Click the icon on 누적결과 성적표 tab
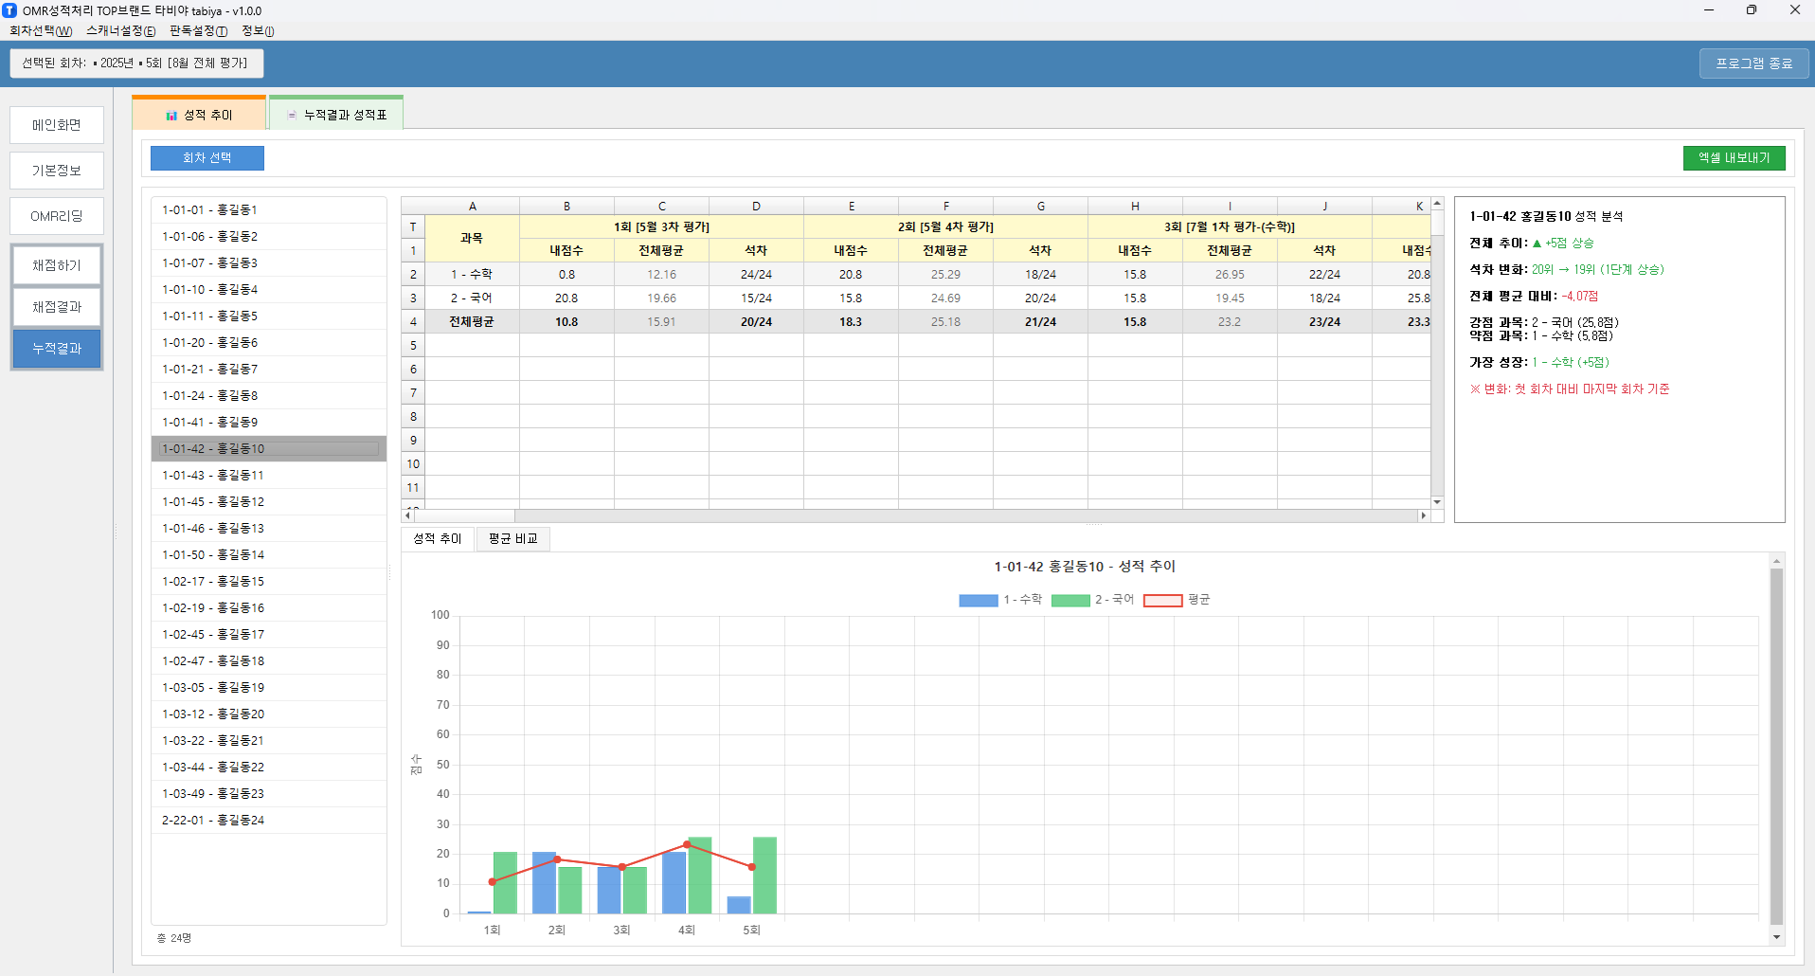The height and width of the screenshot is (976, 1815). [292, 116]
